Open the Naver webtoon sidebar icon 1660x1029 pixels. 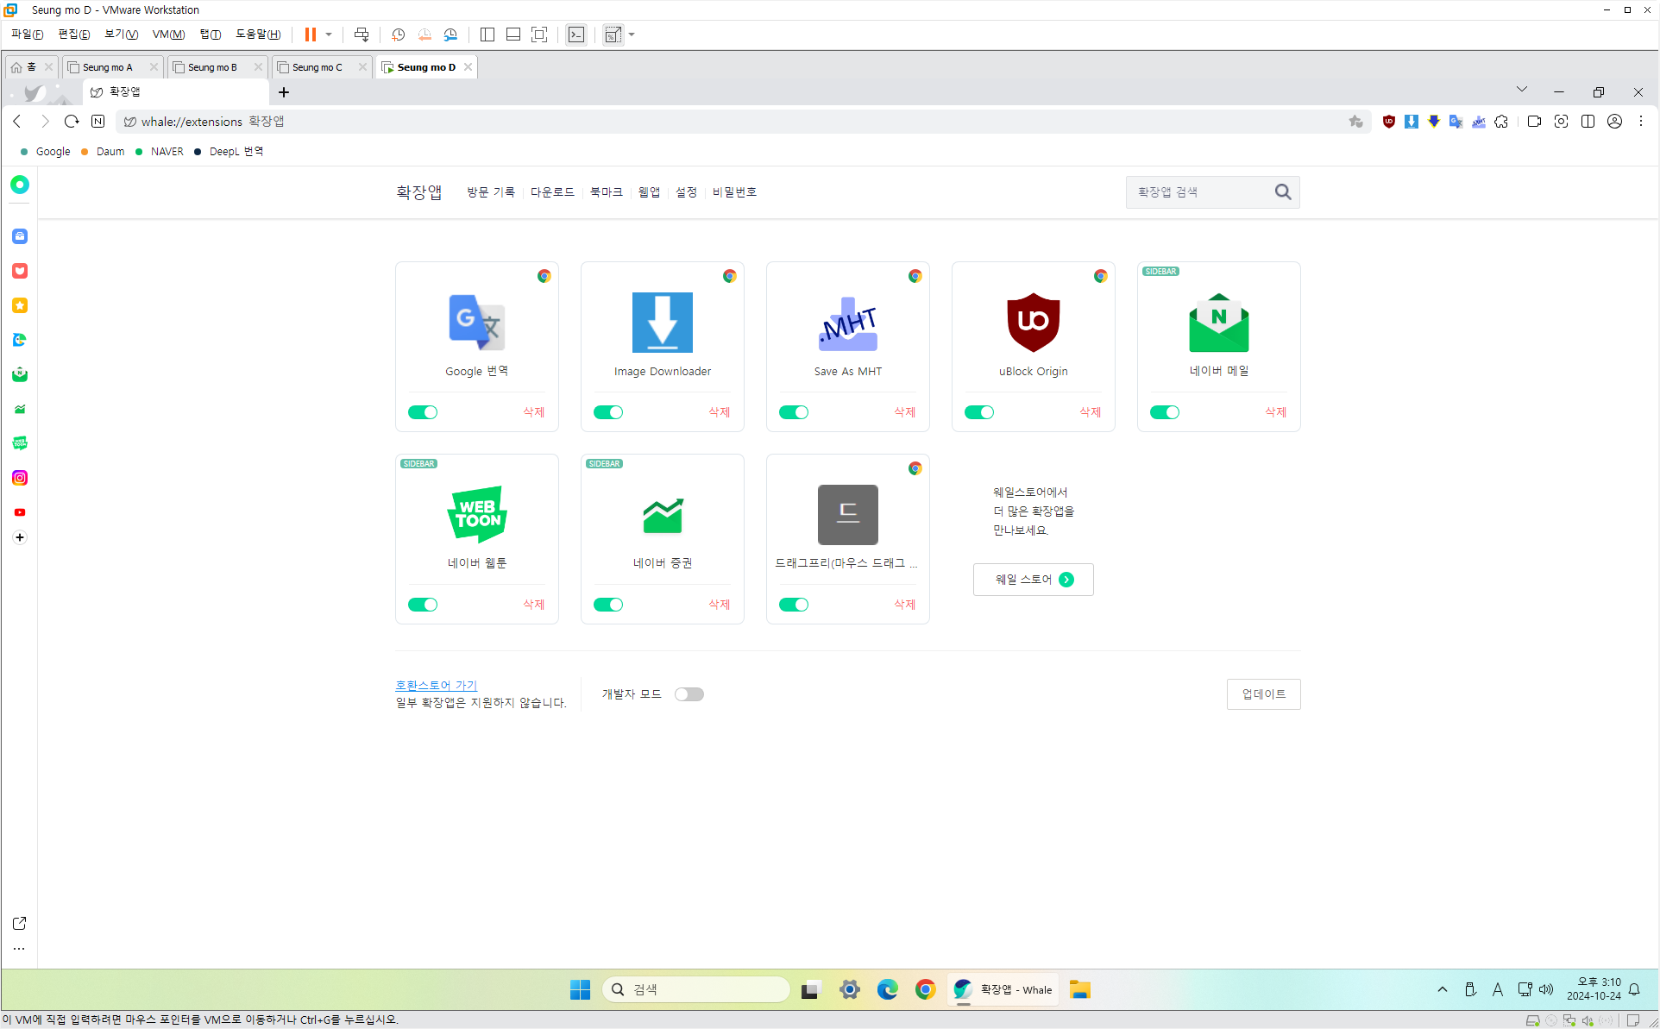(20, 443)
